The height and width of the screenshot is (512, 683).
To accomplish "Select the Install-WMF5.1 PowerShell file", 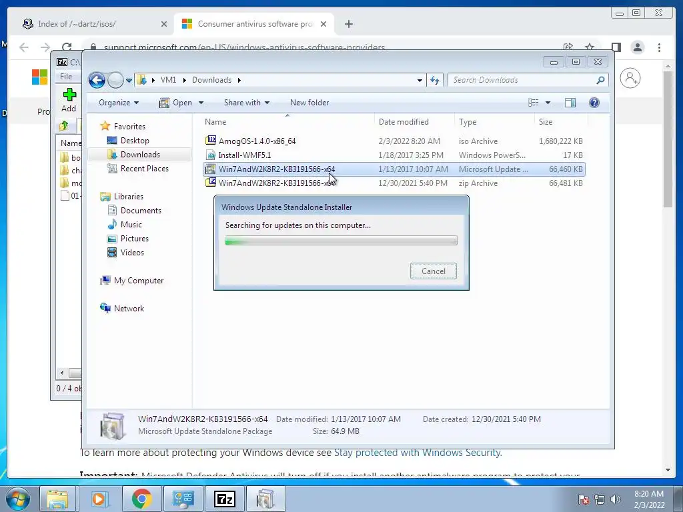I will 394,155.
